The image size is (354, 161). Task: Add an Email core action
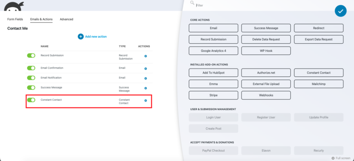click(x=213, y=28)
